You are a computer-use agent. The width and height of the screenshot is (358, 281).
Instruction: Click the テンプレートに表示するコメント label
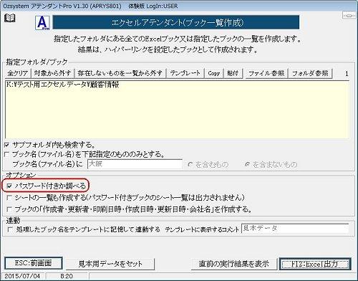click(x=202, y=229)
